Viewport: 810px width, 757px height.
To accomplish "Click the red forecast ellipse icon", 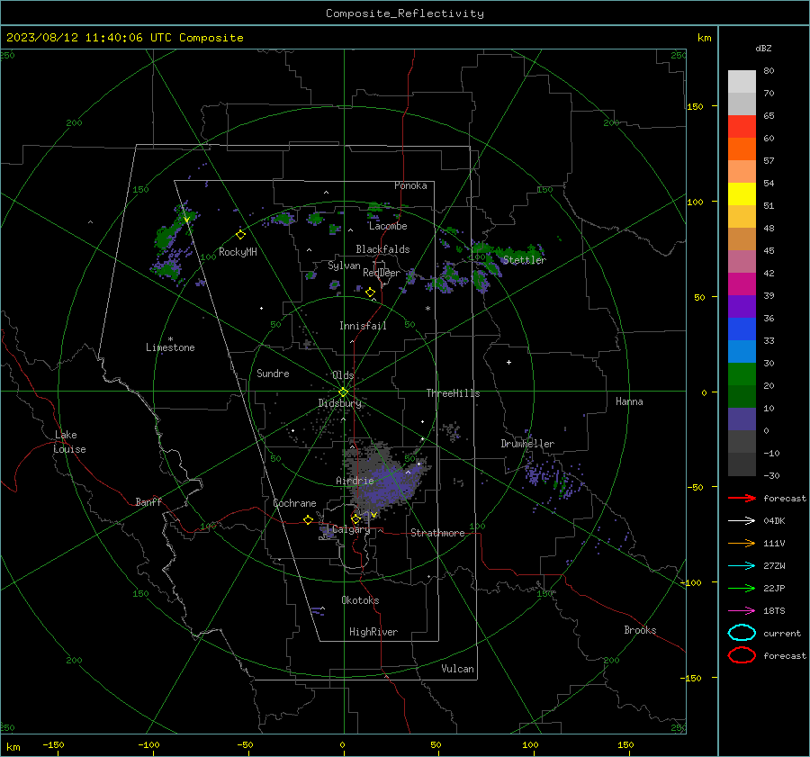I will (x=742, y=655).
